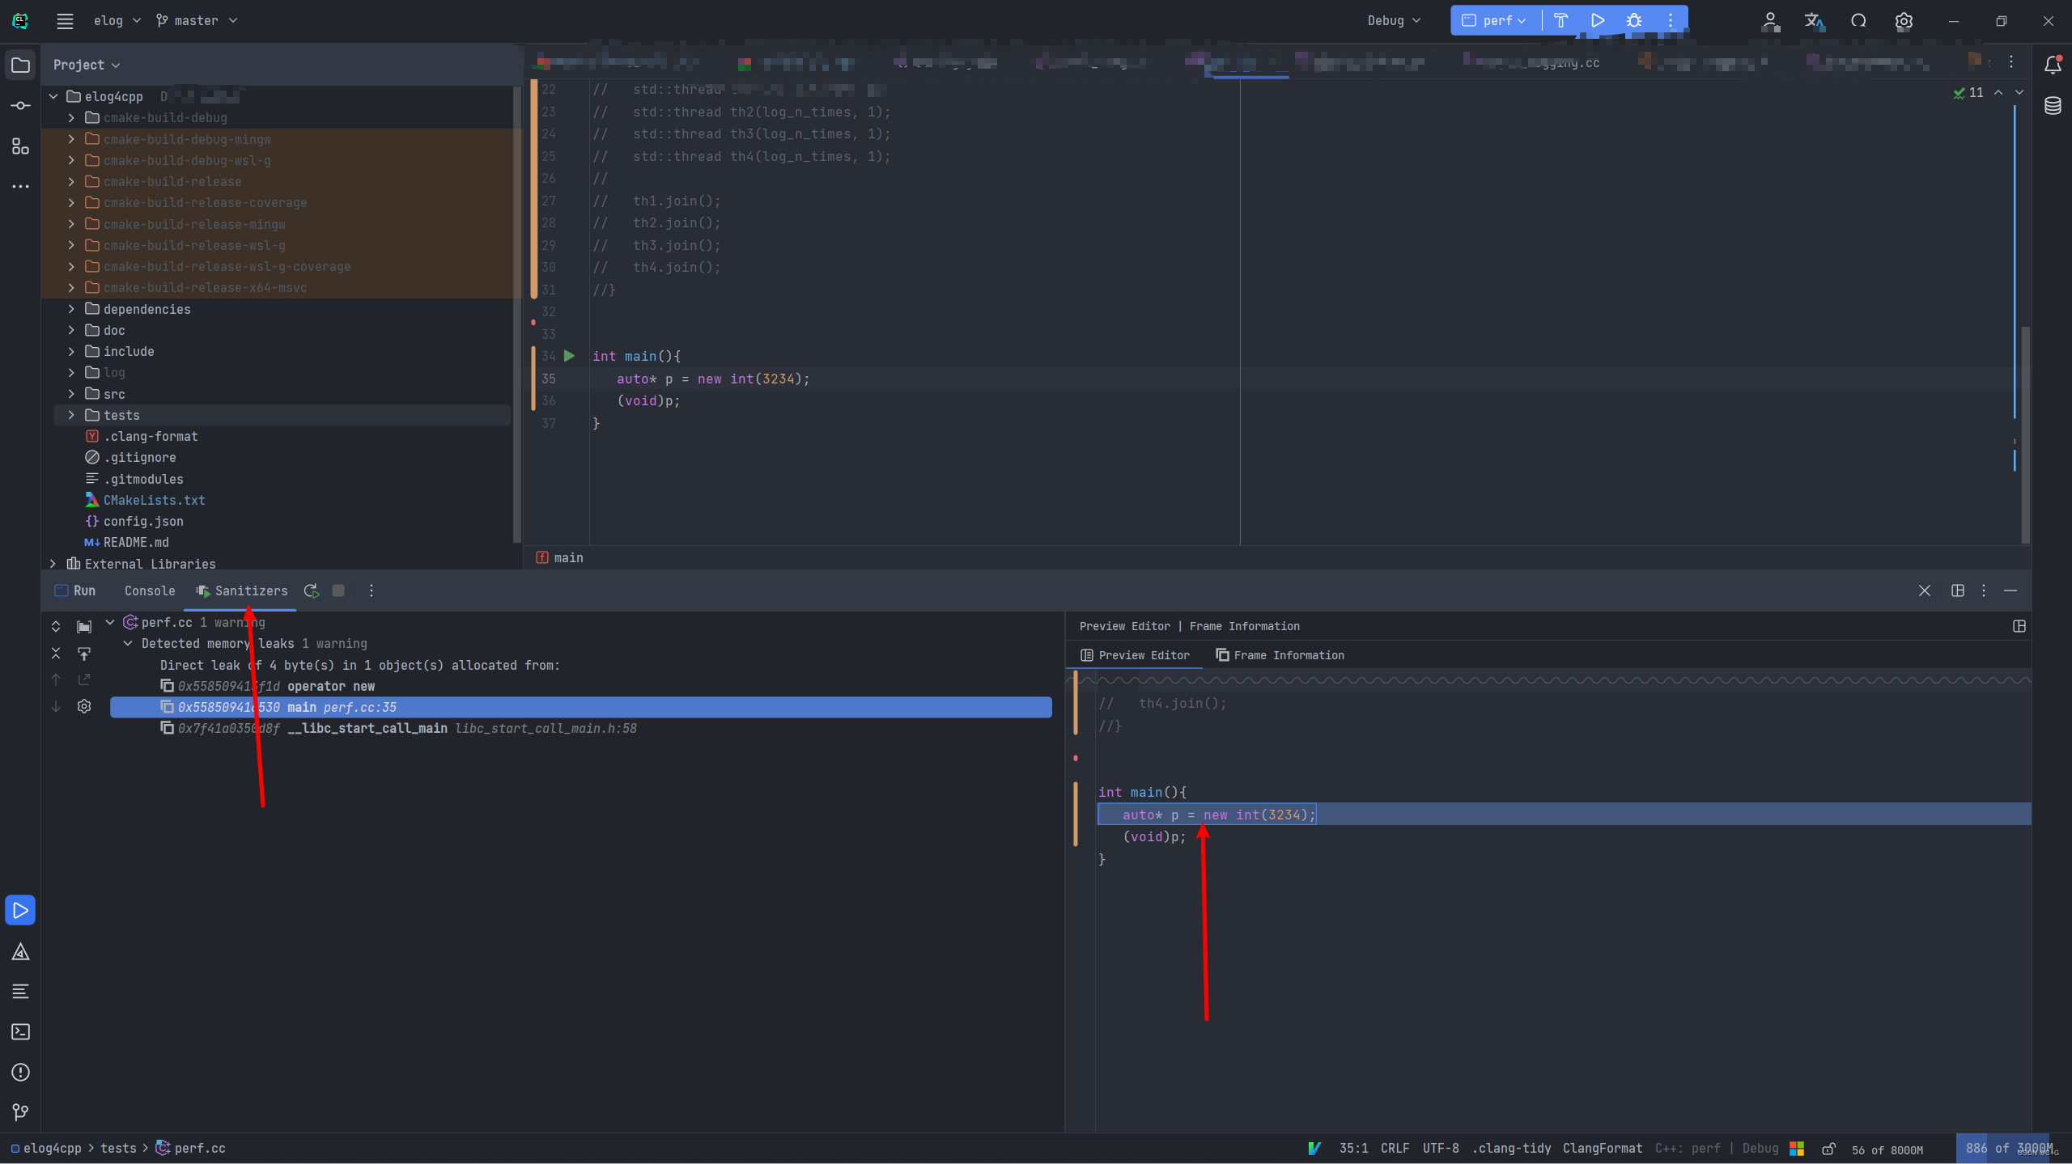Open the Debug build profile dropdown

point(1394,20)
